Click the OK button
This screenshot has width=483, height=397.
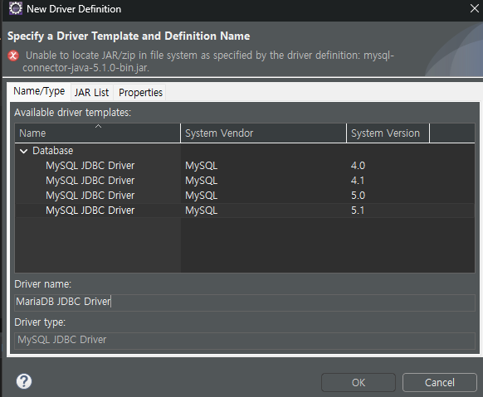pyautogui.click(x=359, y=383)
